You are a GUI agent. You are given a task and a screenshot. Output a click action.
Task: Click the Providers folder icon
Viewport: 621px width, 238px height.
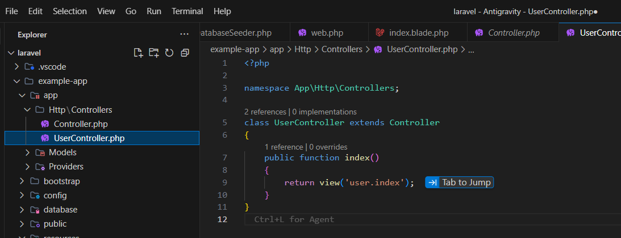[x=40, y=167]
